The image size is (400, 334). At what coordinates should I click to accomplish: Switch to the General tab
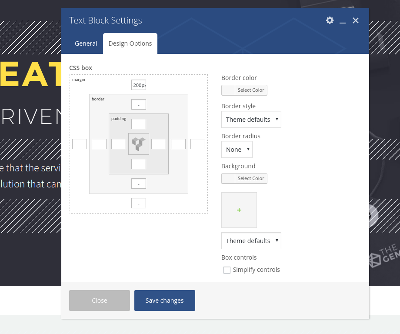click(x=86, y=43)
